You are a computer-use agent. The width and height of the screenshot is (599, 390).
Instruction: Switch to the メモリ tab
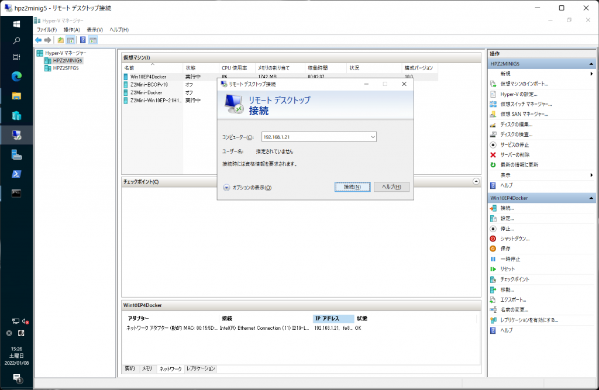tap(147, 368)
